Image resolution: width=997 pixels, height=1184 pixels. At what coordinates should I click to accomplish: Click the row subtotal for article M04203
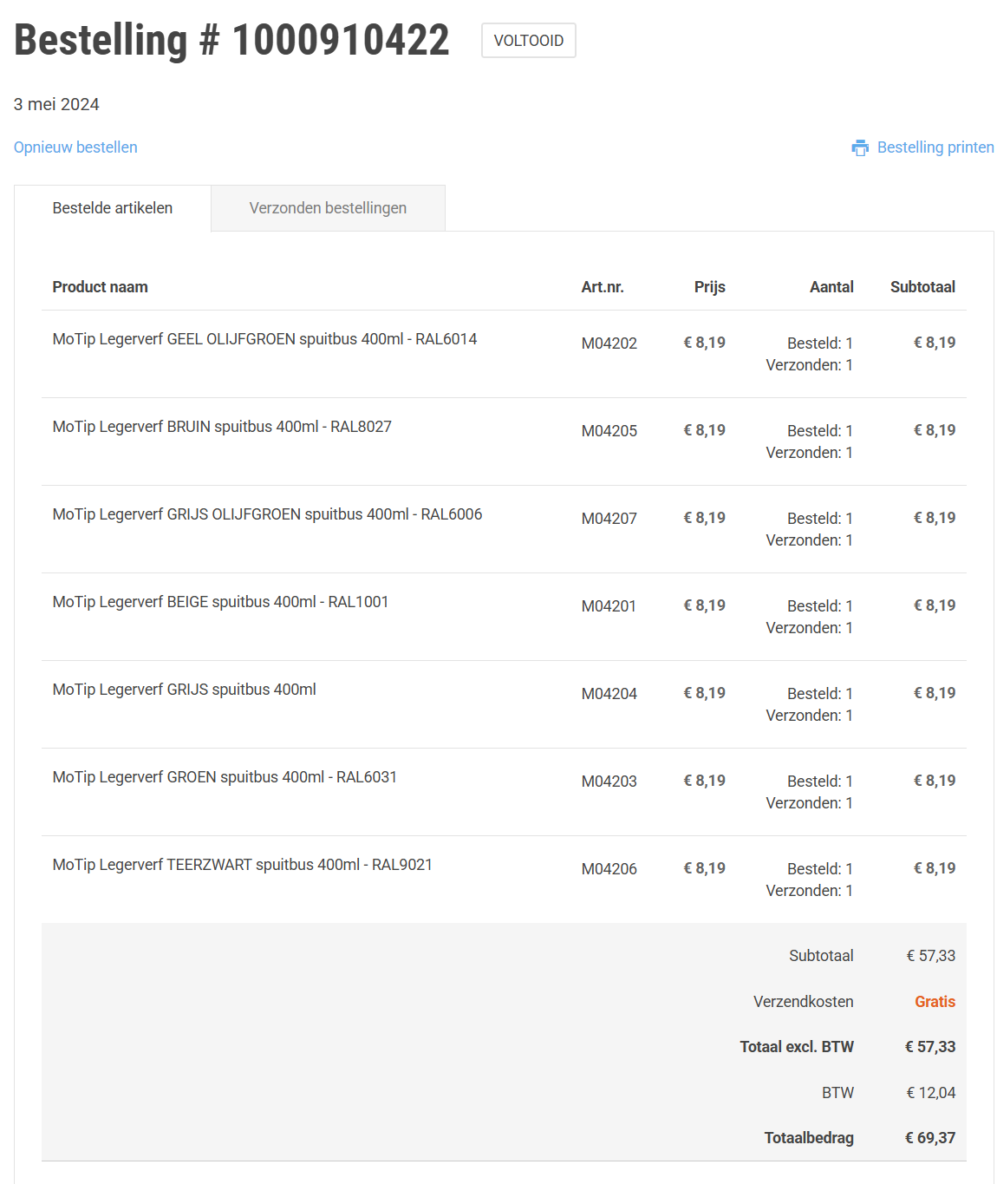tap(935, 781)
